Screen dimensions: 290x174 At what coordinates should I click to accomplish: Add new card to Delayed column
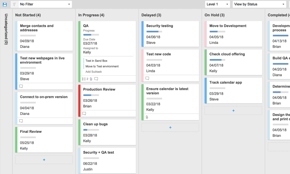tap(170, 127)
